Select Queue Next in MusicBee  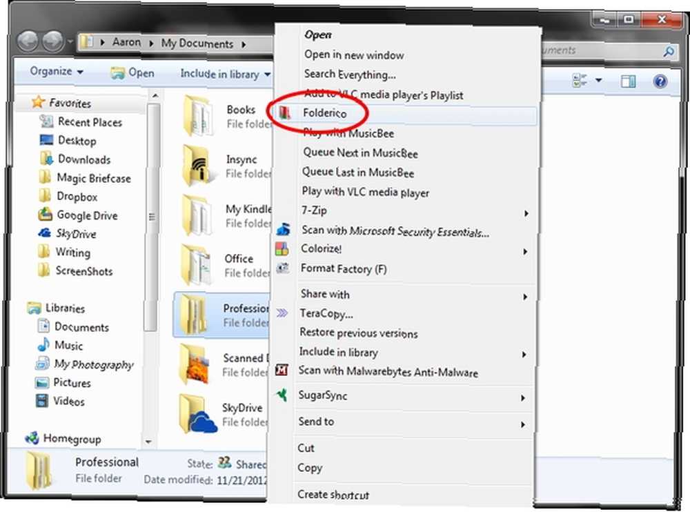pos(360,152)
